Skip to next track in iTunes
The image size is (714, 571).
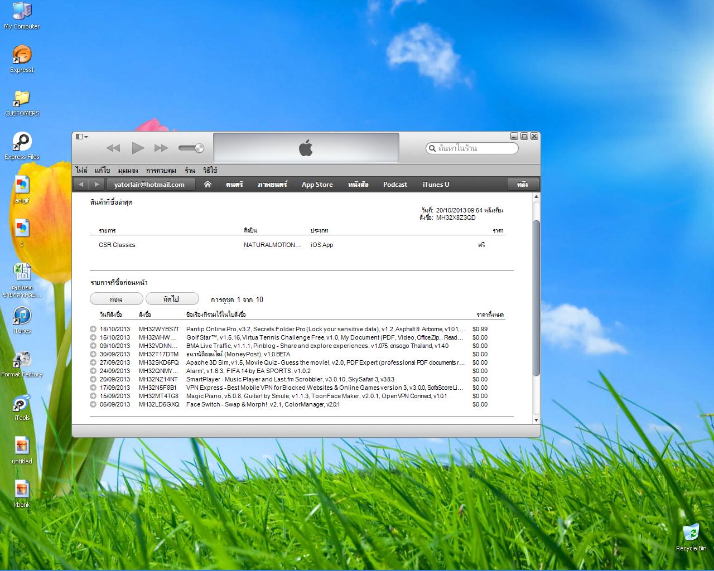click(161, 148)
